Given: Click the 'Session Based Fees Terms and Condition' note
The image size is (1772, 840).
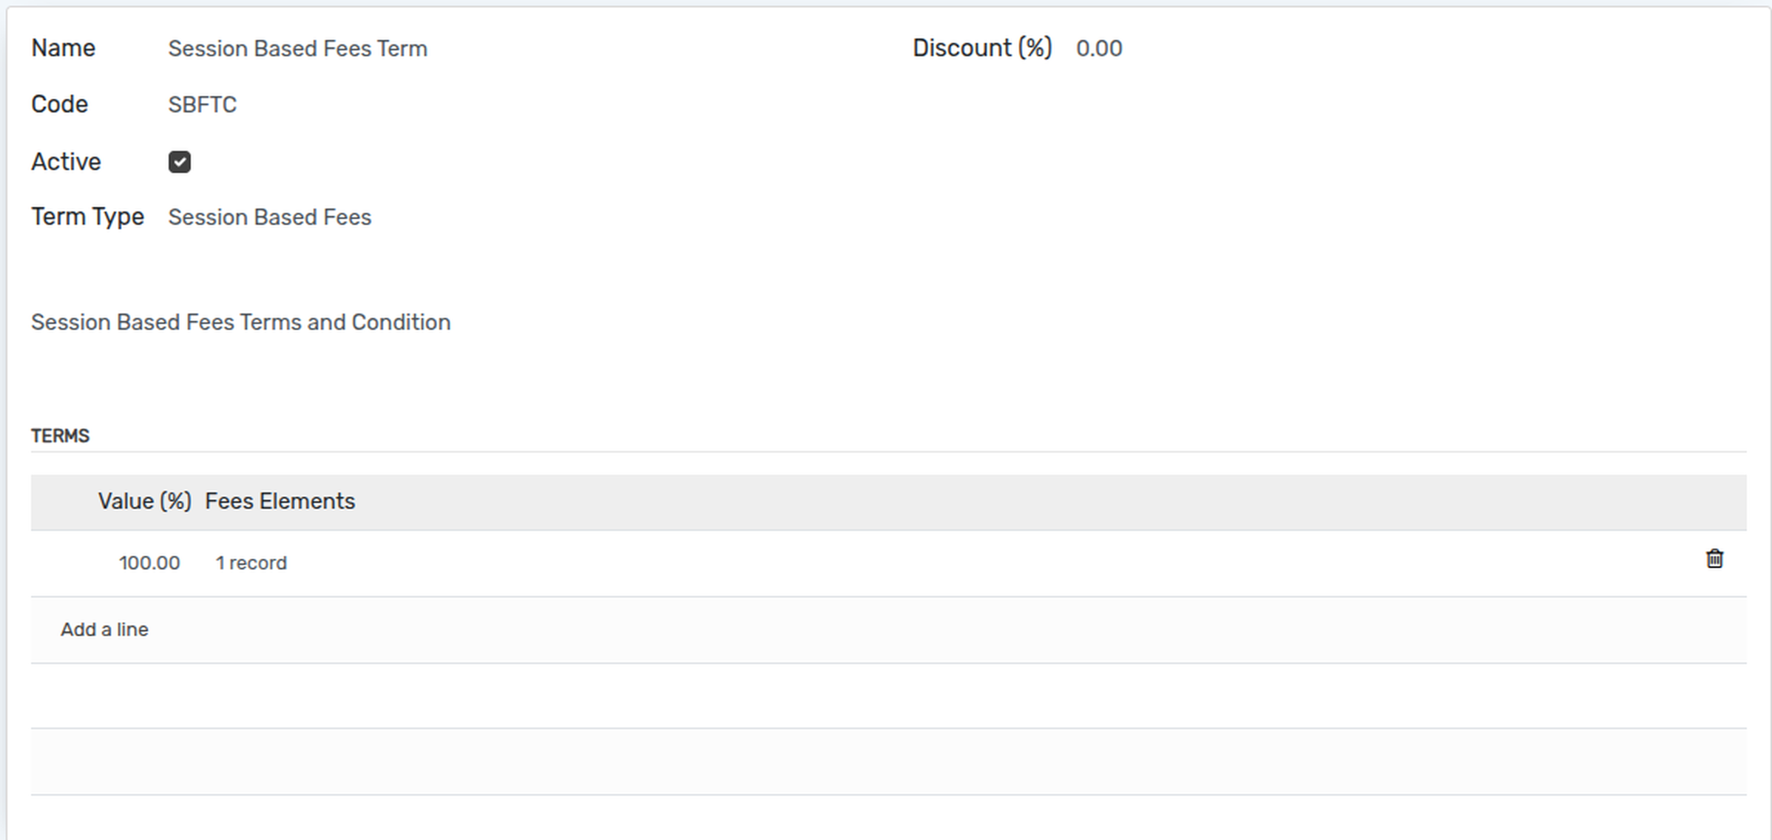Looking at the screenshot, I should pyautogui.click(x=241, y=322).
